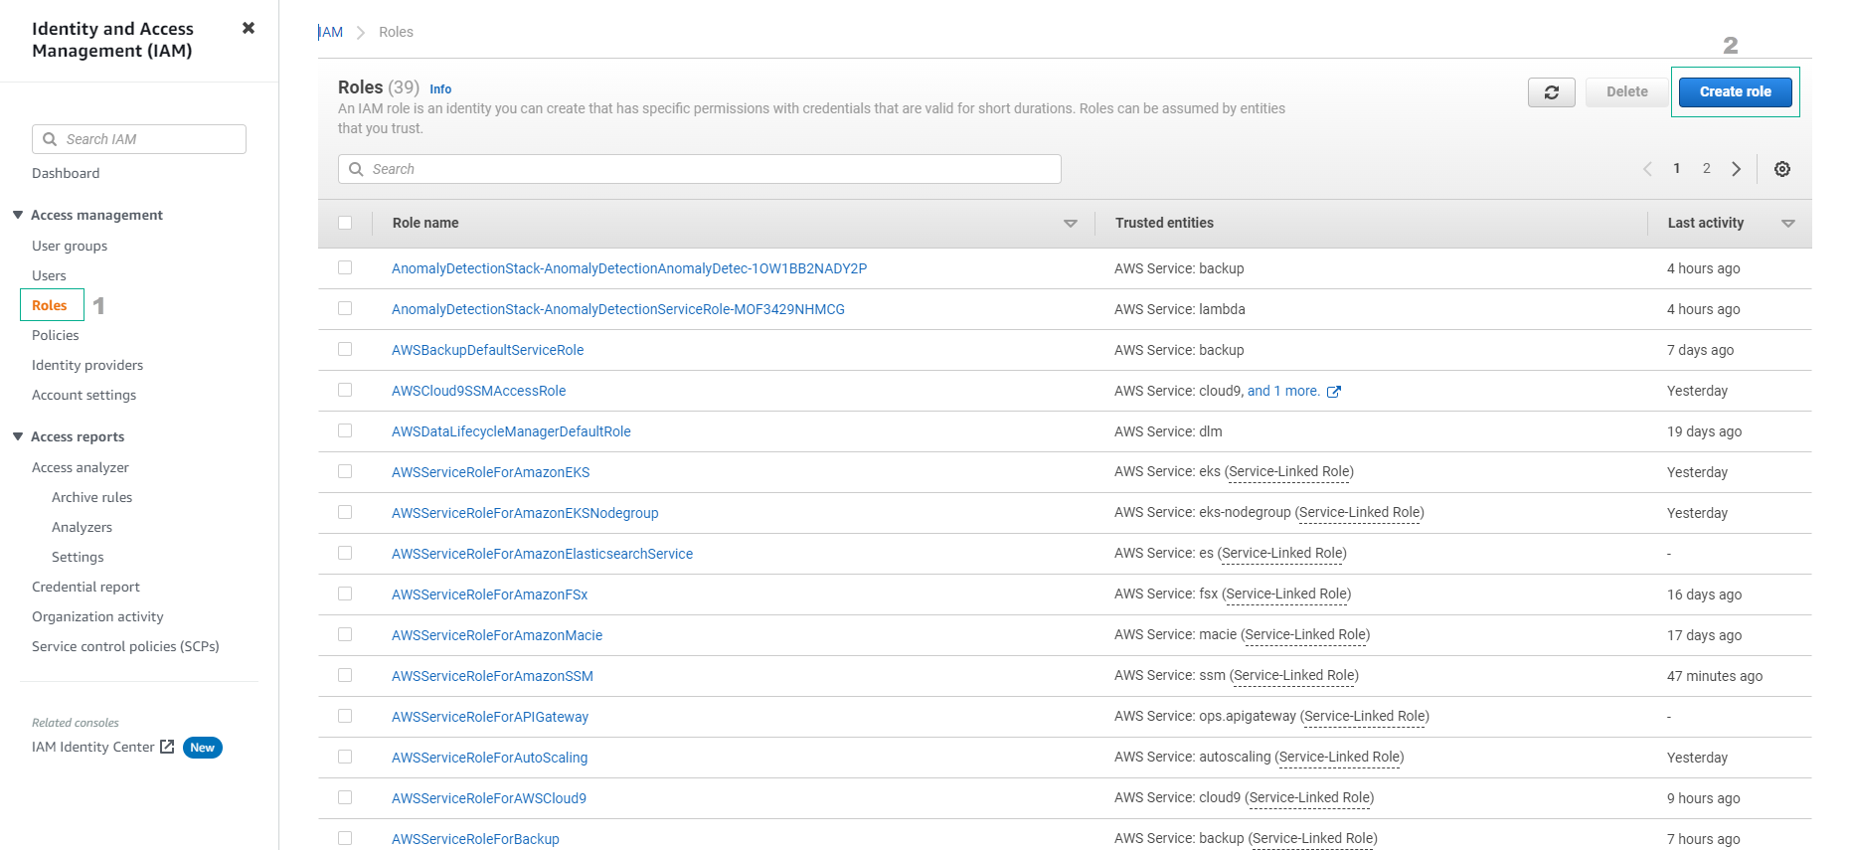Image resolution: width=1851 pixels, height=850 pixels.
Task: Refresh the roles list
Action: click(x=1551, y=91)
